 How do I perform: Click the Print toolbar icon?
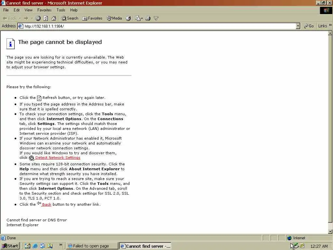coord(148,18)
